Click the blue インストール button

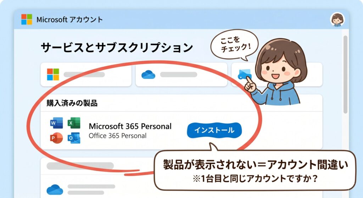coord(214,130)
